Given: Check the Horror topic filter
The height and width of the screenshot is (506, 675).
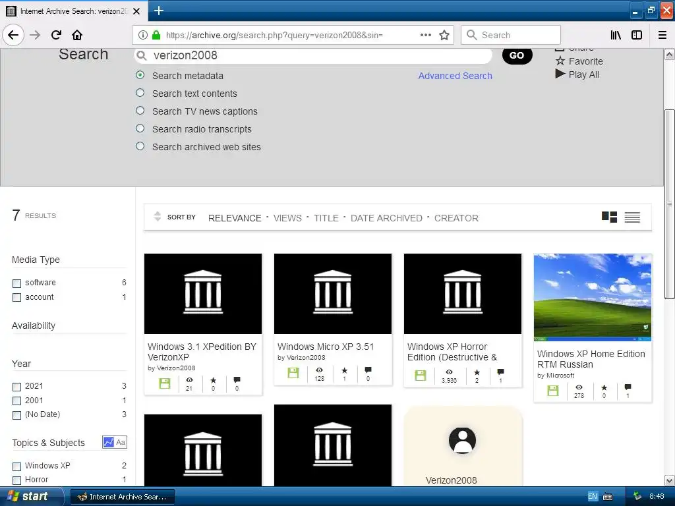Looking at the screenshot, I should coord(16,480).
